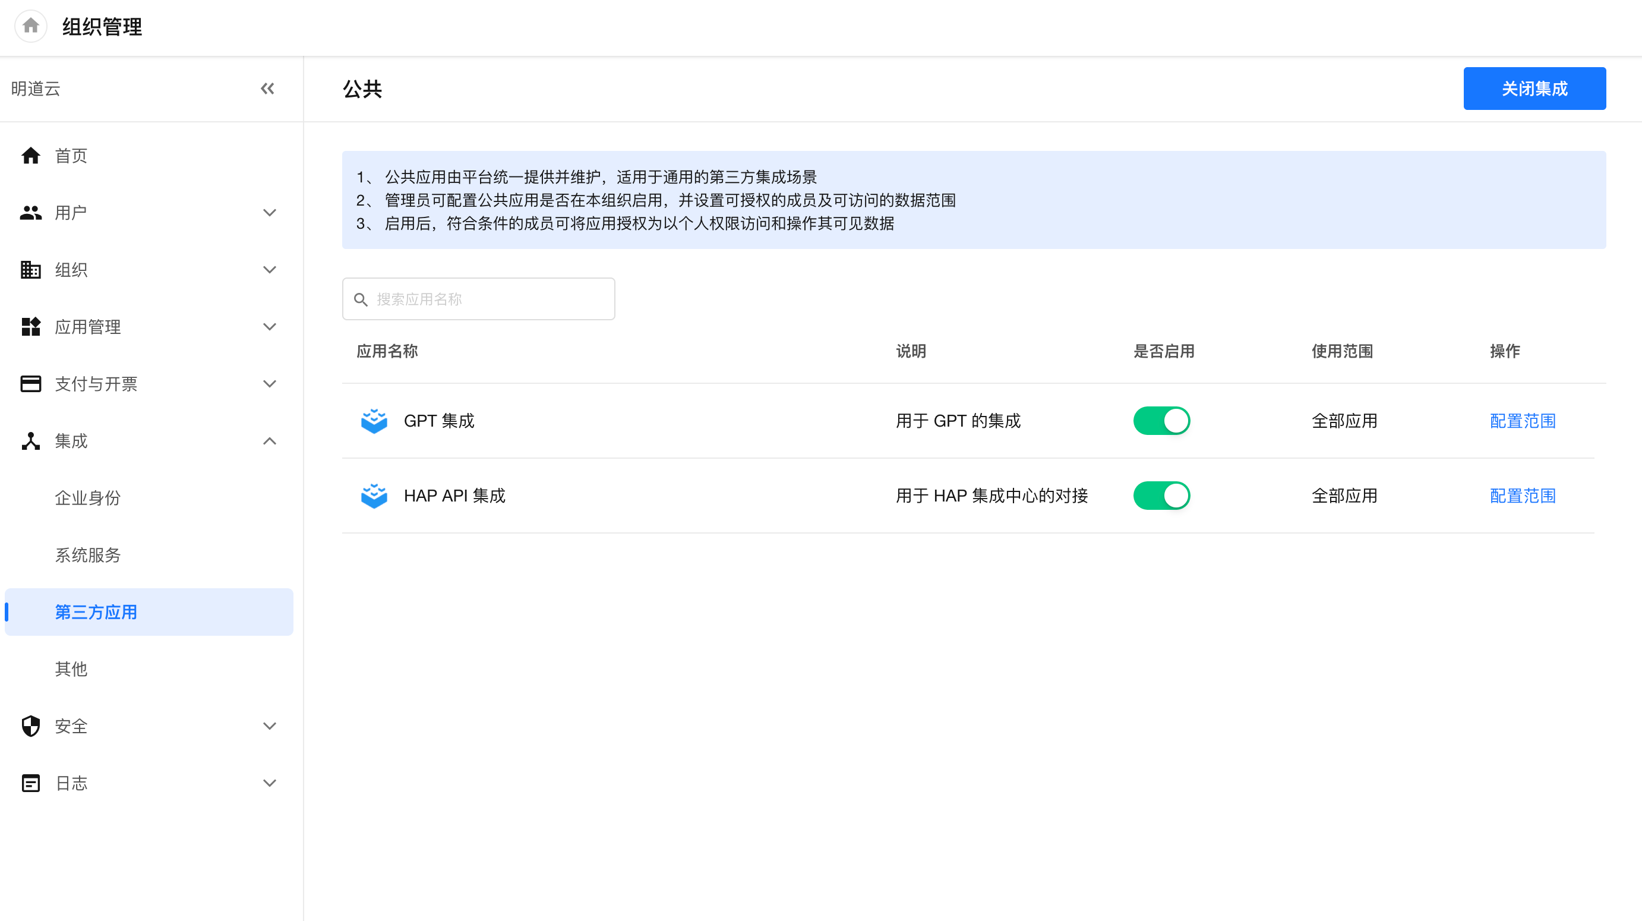
Task: Disable the GPT 集成 toggle
Action: pyautogui.click(x=1161, y=421)
